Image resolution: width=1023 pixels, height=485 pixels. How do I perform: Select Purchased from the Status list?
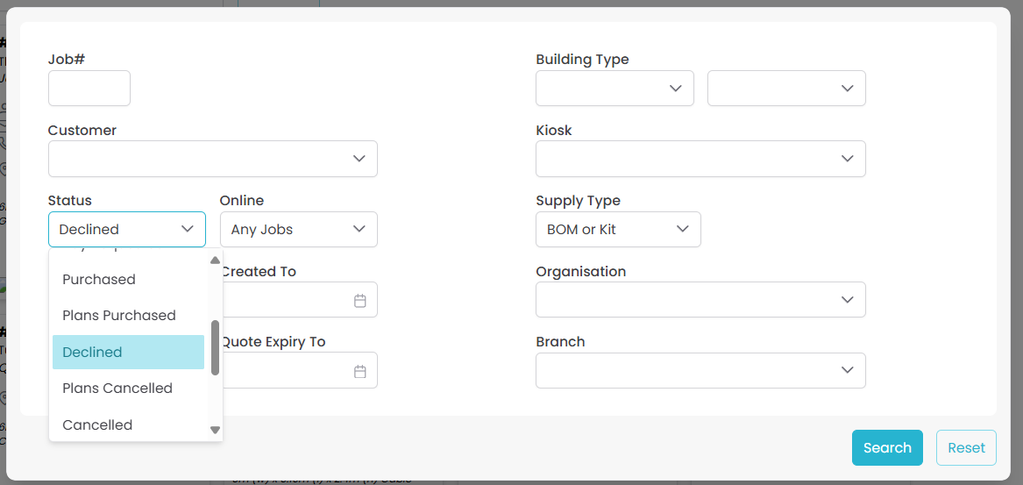99,280
